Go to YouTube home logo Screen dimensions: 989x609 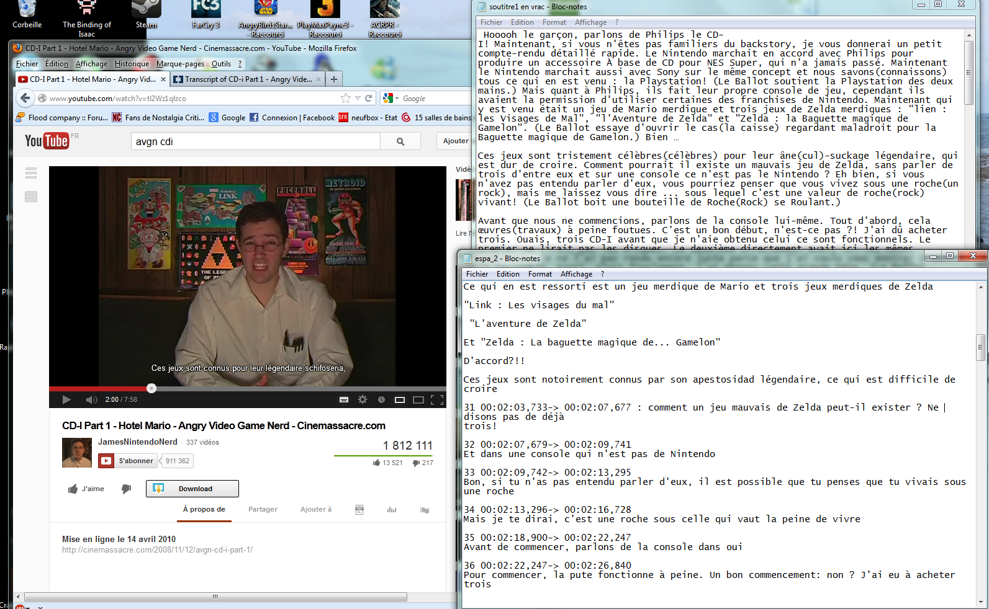click(x=47, y=141)
